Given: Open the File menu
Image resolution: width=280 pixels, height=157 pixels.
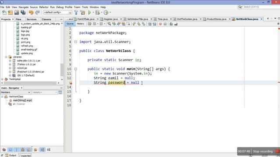Looking at the screenshot, I should (2, 7).
